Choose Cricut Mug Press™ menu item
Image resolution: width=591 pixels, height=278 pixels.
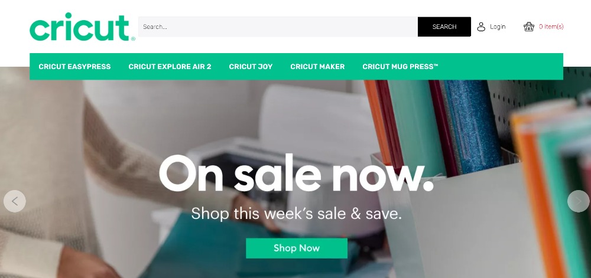tap(400, 67)
